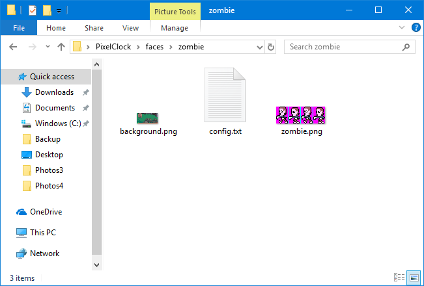
Task: Click the navigation pane scroll down arrow
Action: [x=97, y=265]
